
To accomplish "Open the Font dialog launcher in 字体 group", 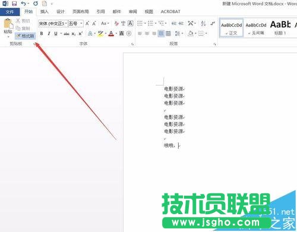I will click(x=132, y=45).
